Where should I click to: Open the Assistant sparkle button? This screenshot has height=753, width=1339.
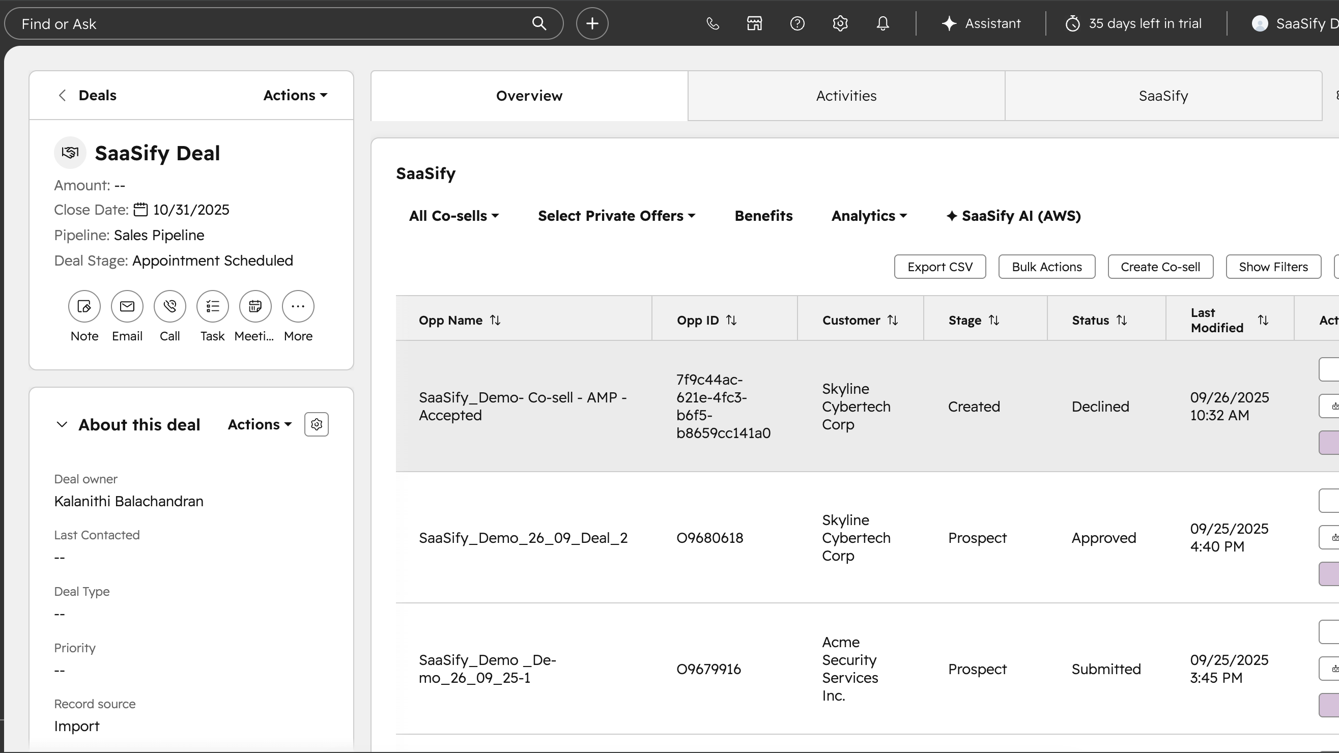pos(981,23)
